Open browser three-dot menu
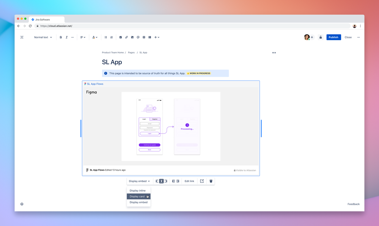Viewport: 379px width, 226px height. (x=360, y=26)
